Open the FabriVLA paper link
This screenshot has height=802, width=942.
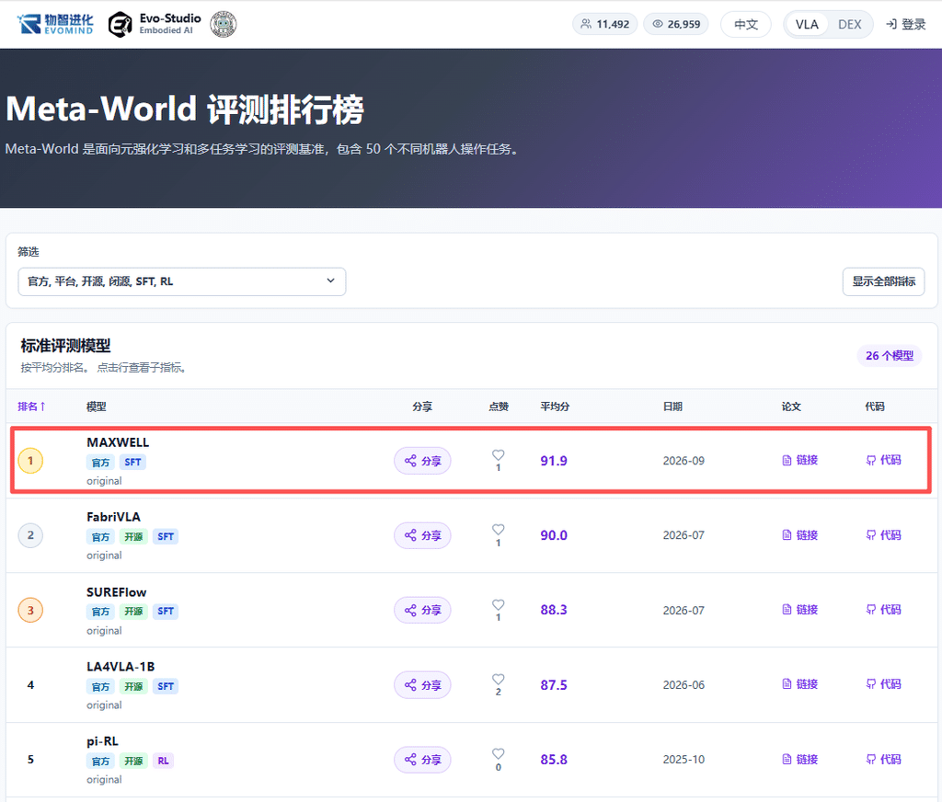click(x=799, y=534)
